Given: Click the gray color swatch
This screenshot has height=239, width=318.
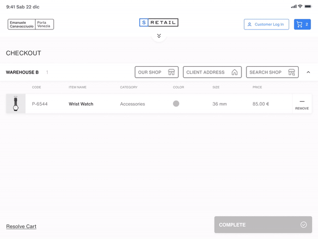Looking at the screenshot, I should pos(176,104).
